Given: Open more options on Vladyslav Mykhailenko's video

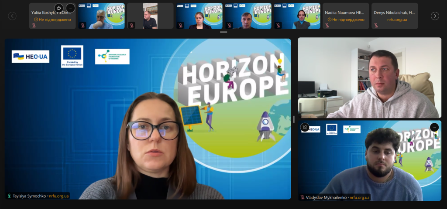Looking at the screenshot, I should pyautogui.click(x=434, y=127).
